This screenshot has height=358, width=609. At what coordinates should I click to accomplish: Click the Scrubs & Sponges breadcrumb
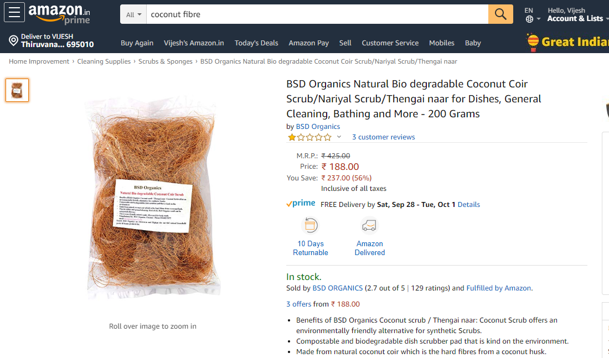(166, 61)
